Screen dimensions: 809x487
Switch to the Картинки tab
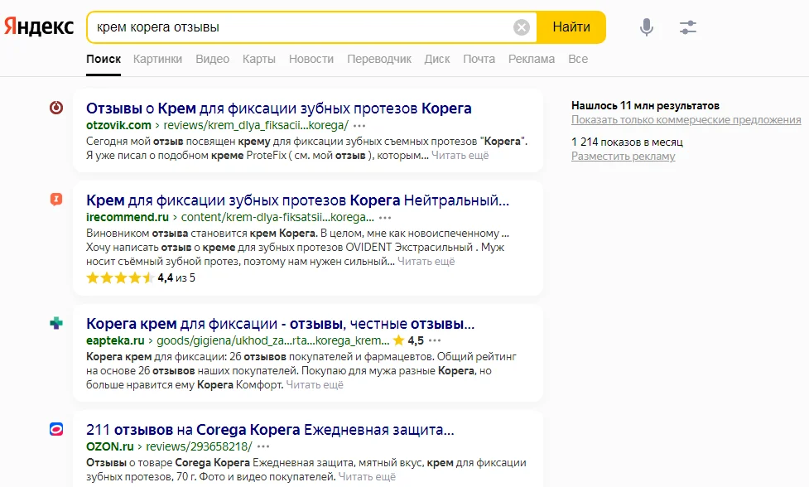157,60
